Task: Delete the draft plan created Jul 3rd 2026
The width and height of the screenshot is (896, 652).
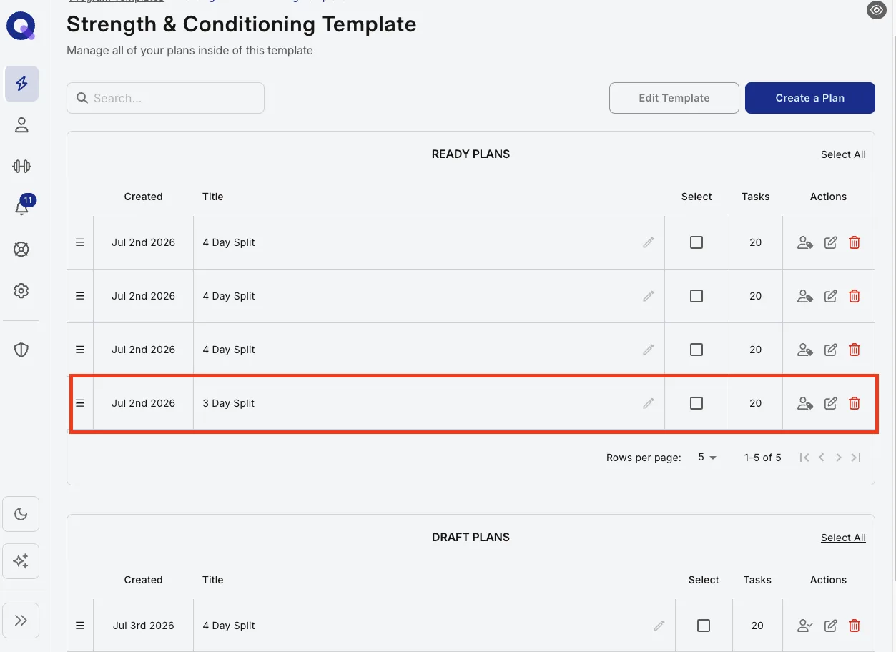Action: click(854, 626)
